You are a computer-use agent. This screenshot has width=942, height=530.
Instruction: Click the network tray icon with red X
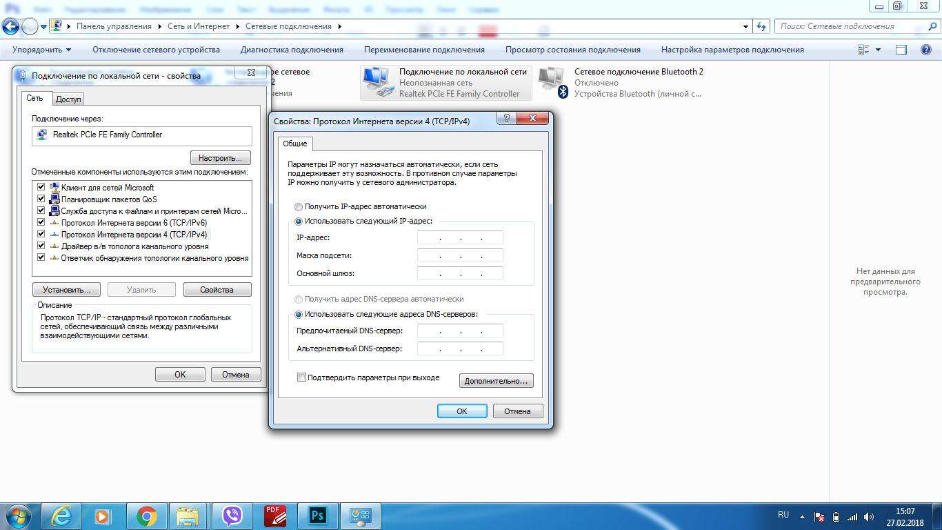820,516
